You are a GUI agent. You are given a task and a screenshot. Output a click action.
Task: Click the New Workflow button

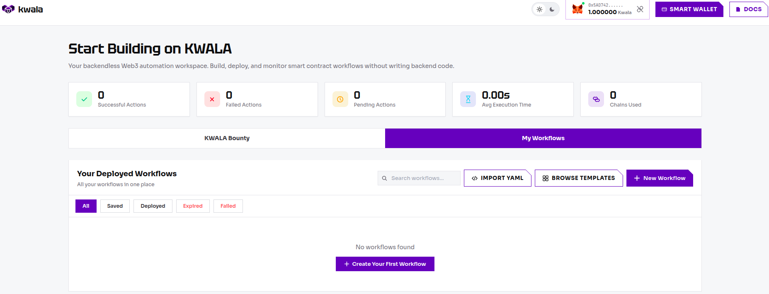[660, 178]
